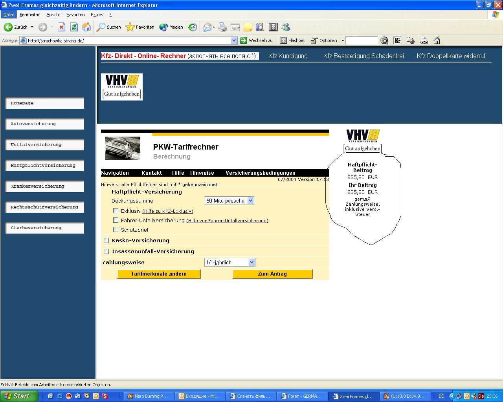Click the yellow note Discuss icon
The width and height of the screenshot is (503, 402).
click(x=248, y=27)
